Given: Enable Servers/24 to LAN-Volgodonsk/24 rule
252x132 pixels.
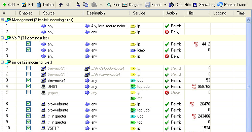Looking at the screenshot, I should (29, 68).
